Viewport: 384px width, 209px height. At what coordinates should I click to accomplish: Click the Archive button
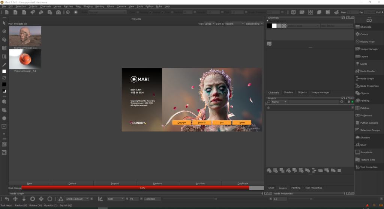pos(200,183)
